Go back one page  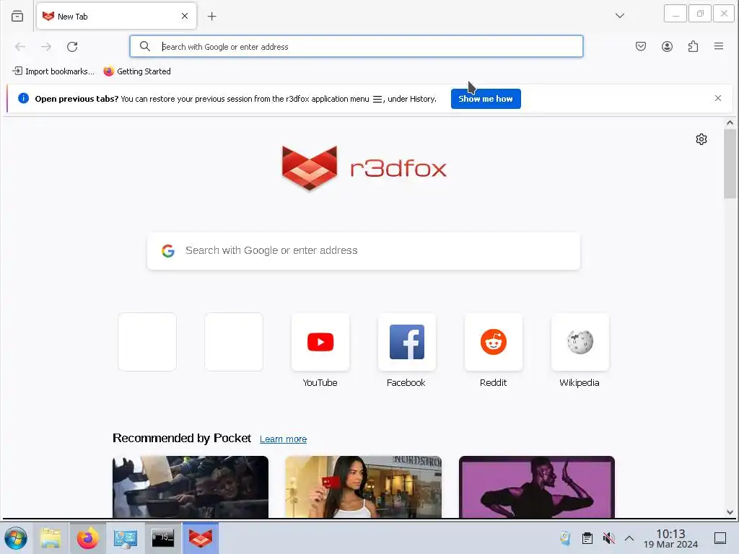pos(20,47)
